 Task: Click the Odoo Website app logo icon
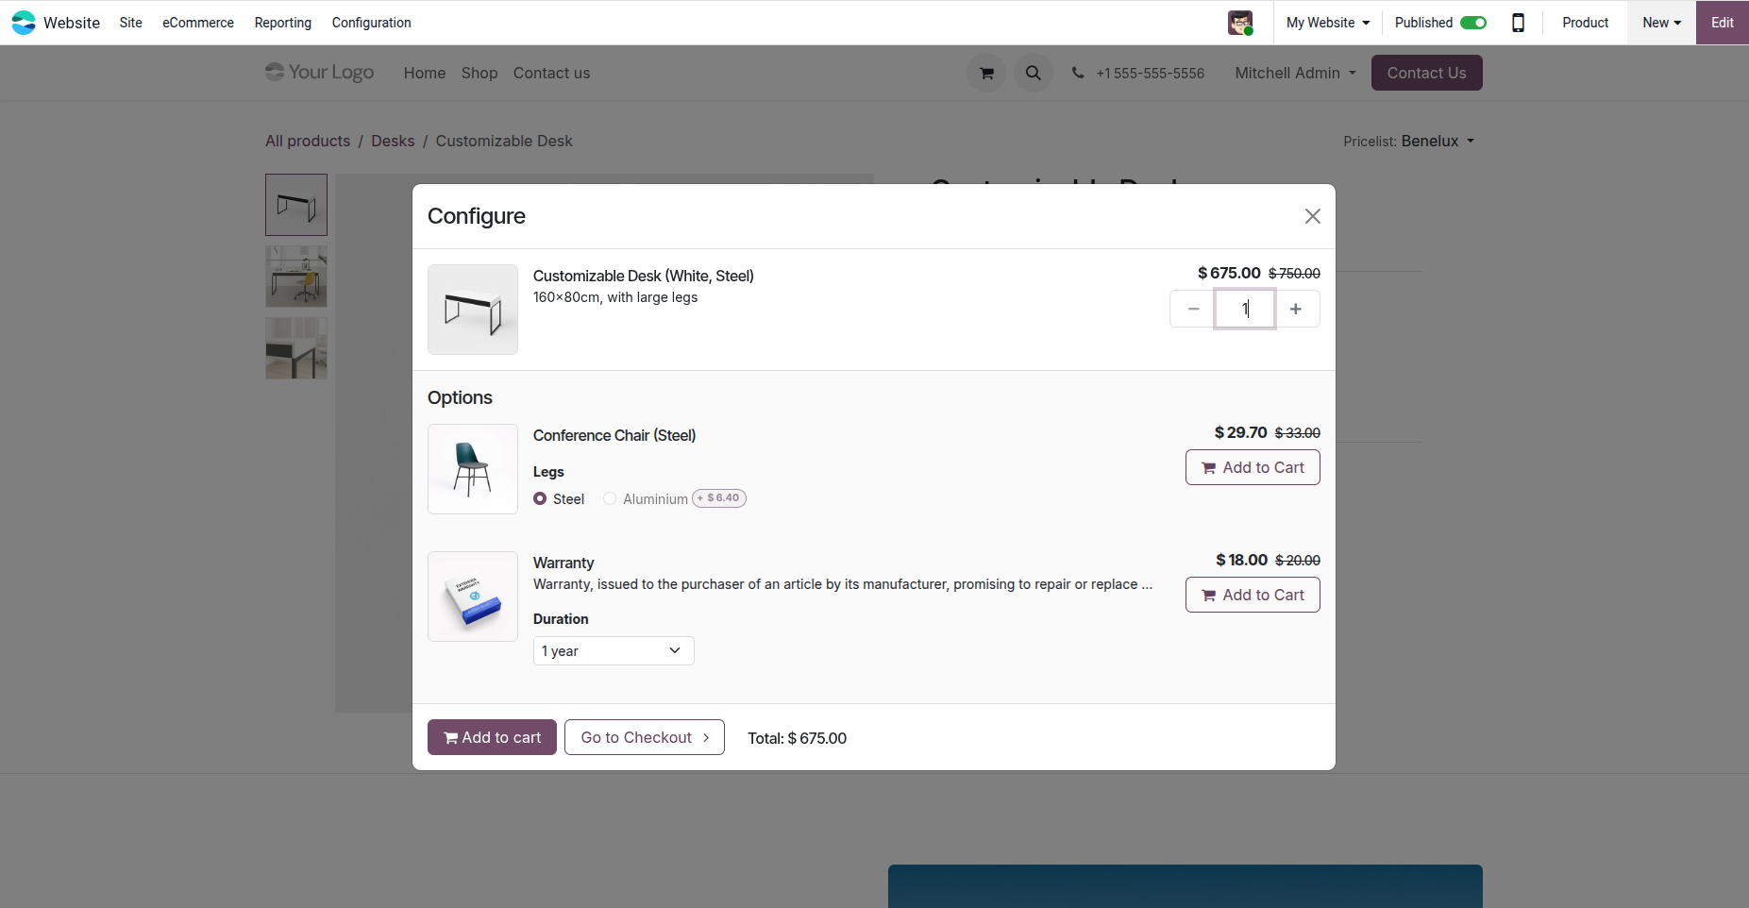(24, 23)
